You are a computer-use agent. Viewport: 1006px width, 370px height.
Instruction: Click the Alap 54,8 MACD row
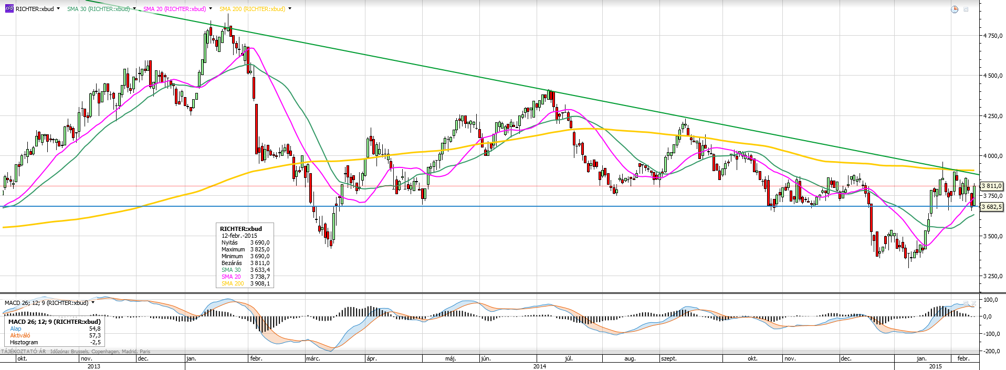[x=55, y=329]
